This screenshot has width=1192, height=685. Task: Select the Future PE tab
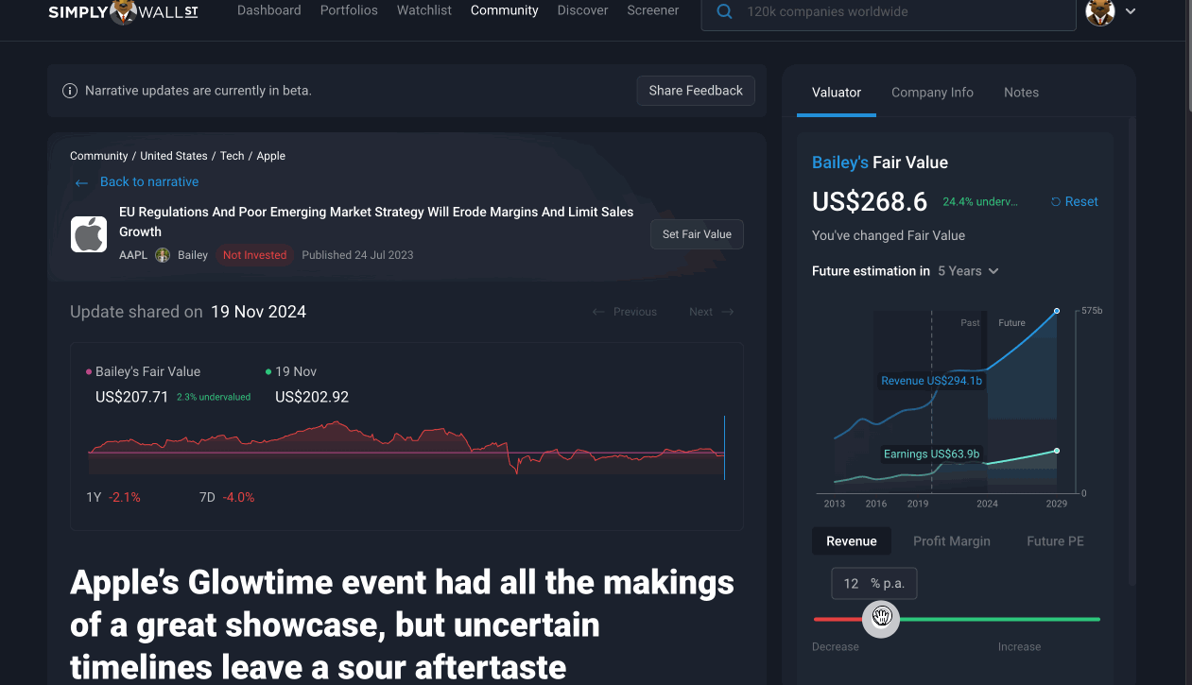tap(1055, 541)
